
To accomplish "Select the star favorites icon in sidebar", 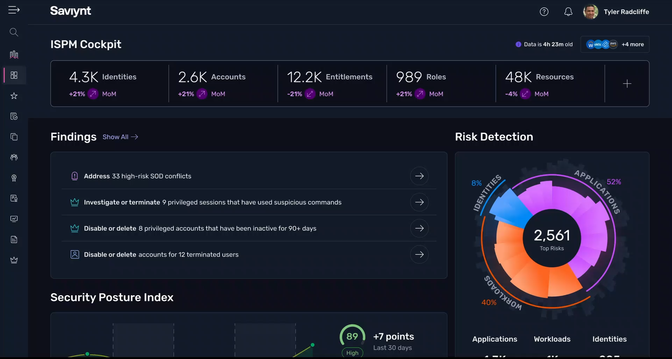I will coord(14,96).
